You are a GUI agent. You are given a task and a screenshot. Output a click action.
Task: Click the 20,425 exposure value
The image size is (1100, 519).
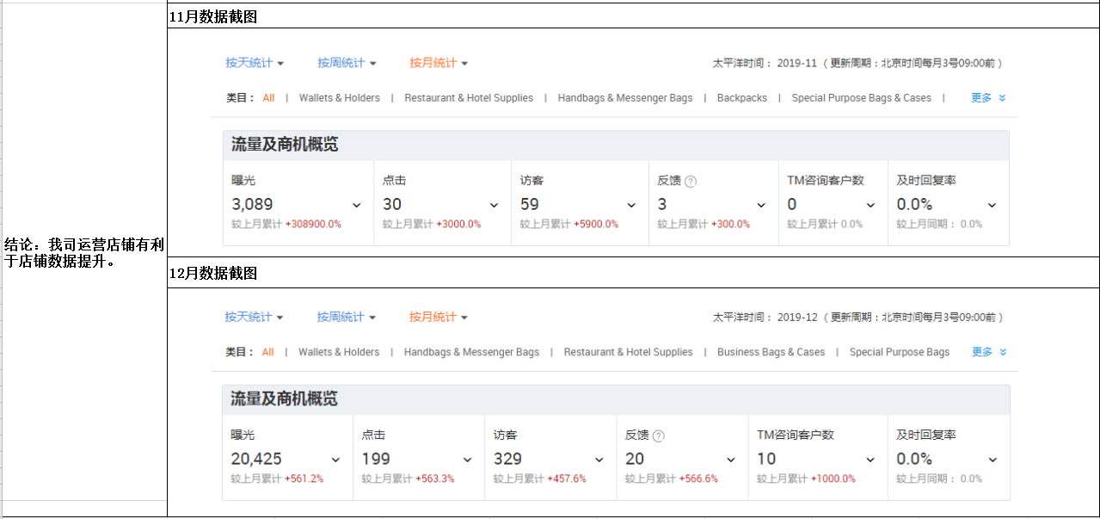256,459
